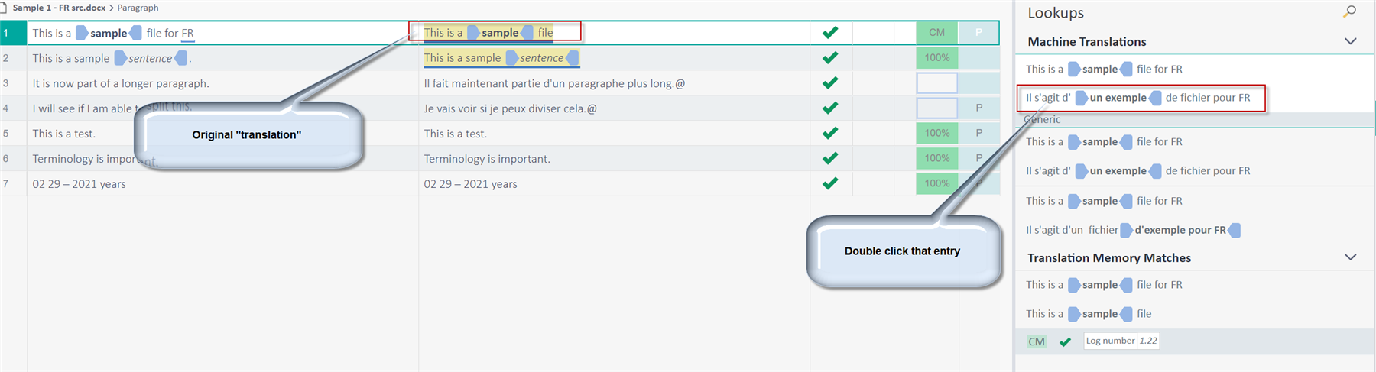The width and height of the screenshot is (1376, 372).
Task: Select the Paragraph breadcrumb item
Action: [x=138, y=8]
